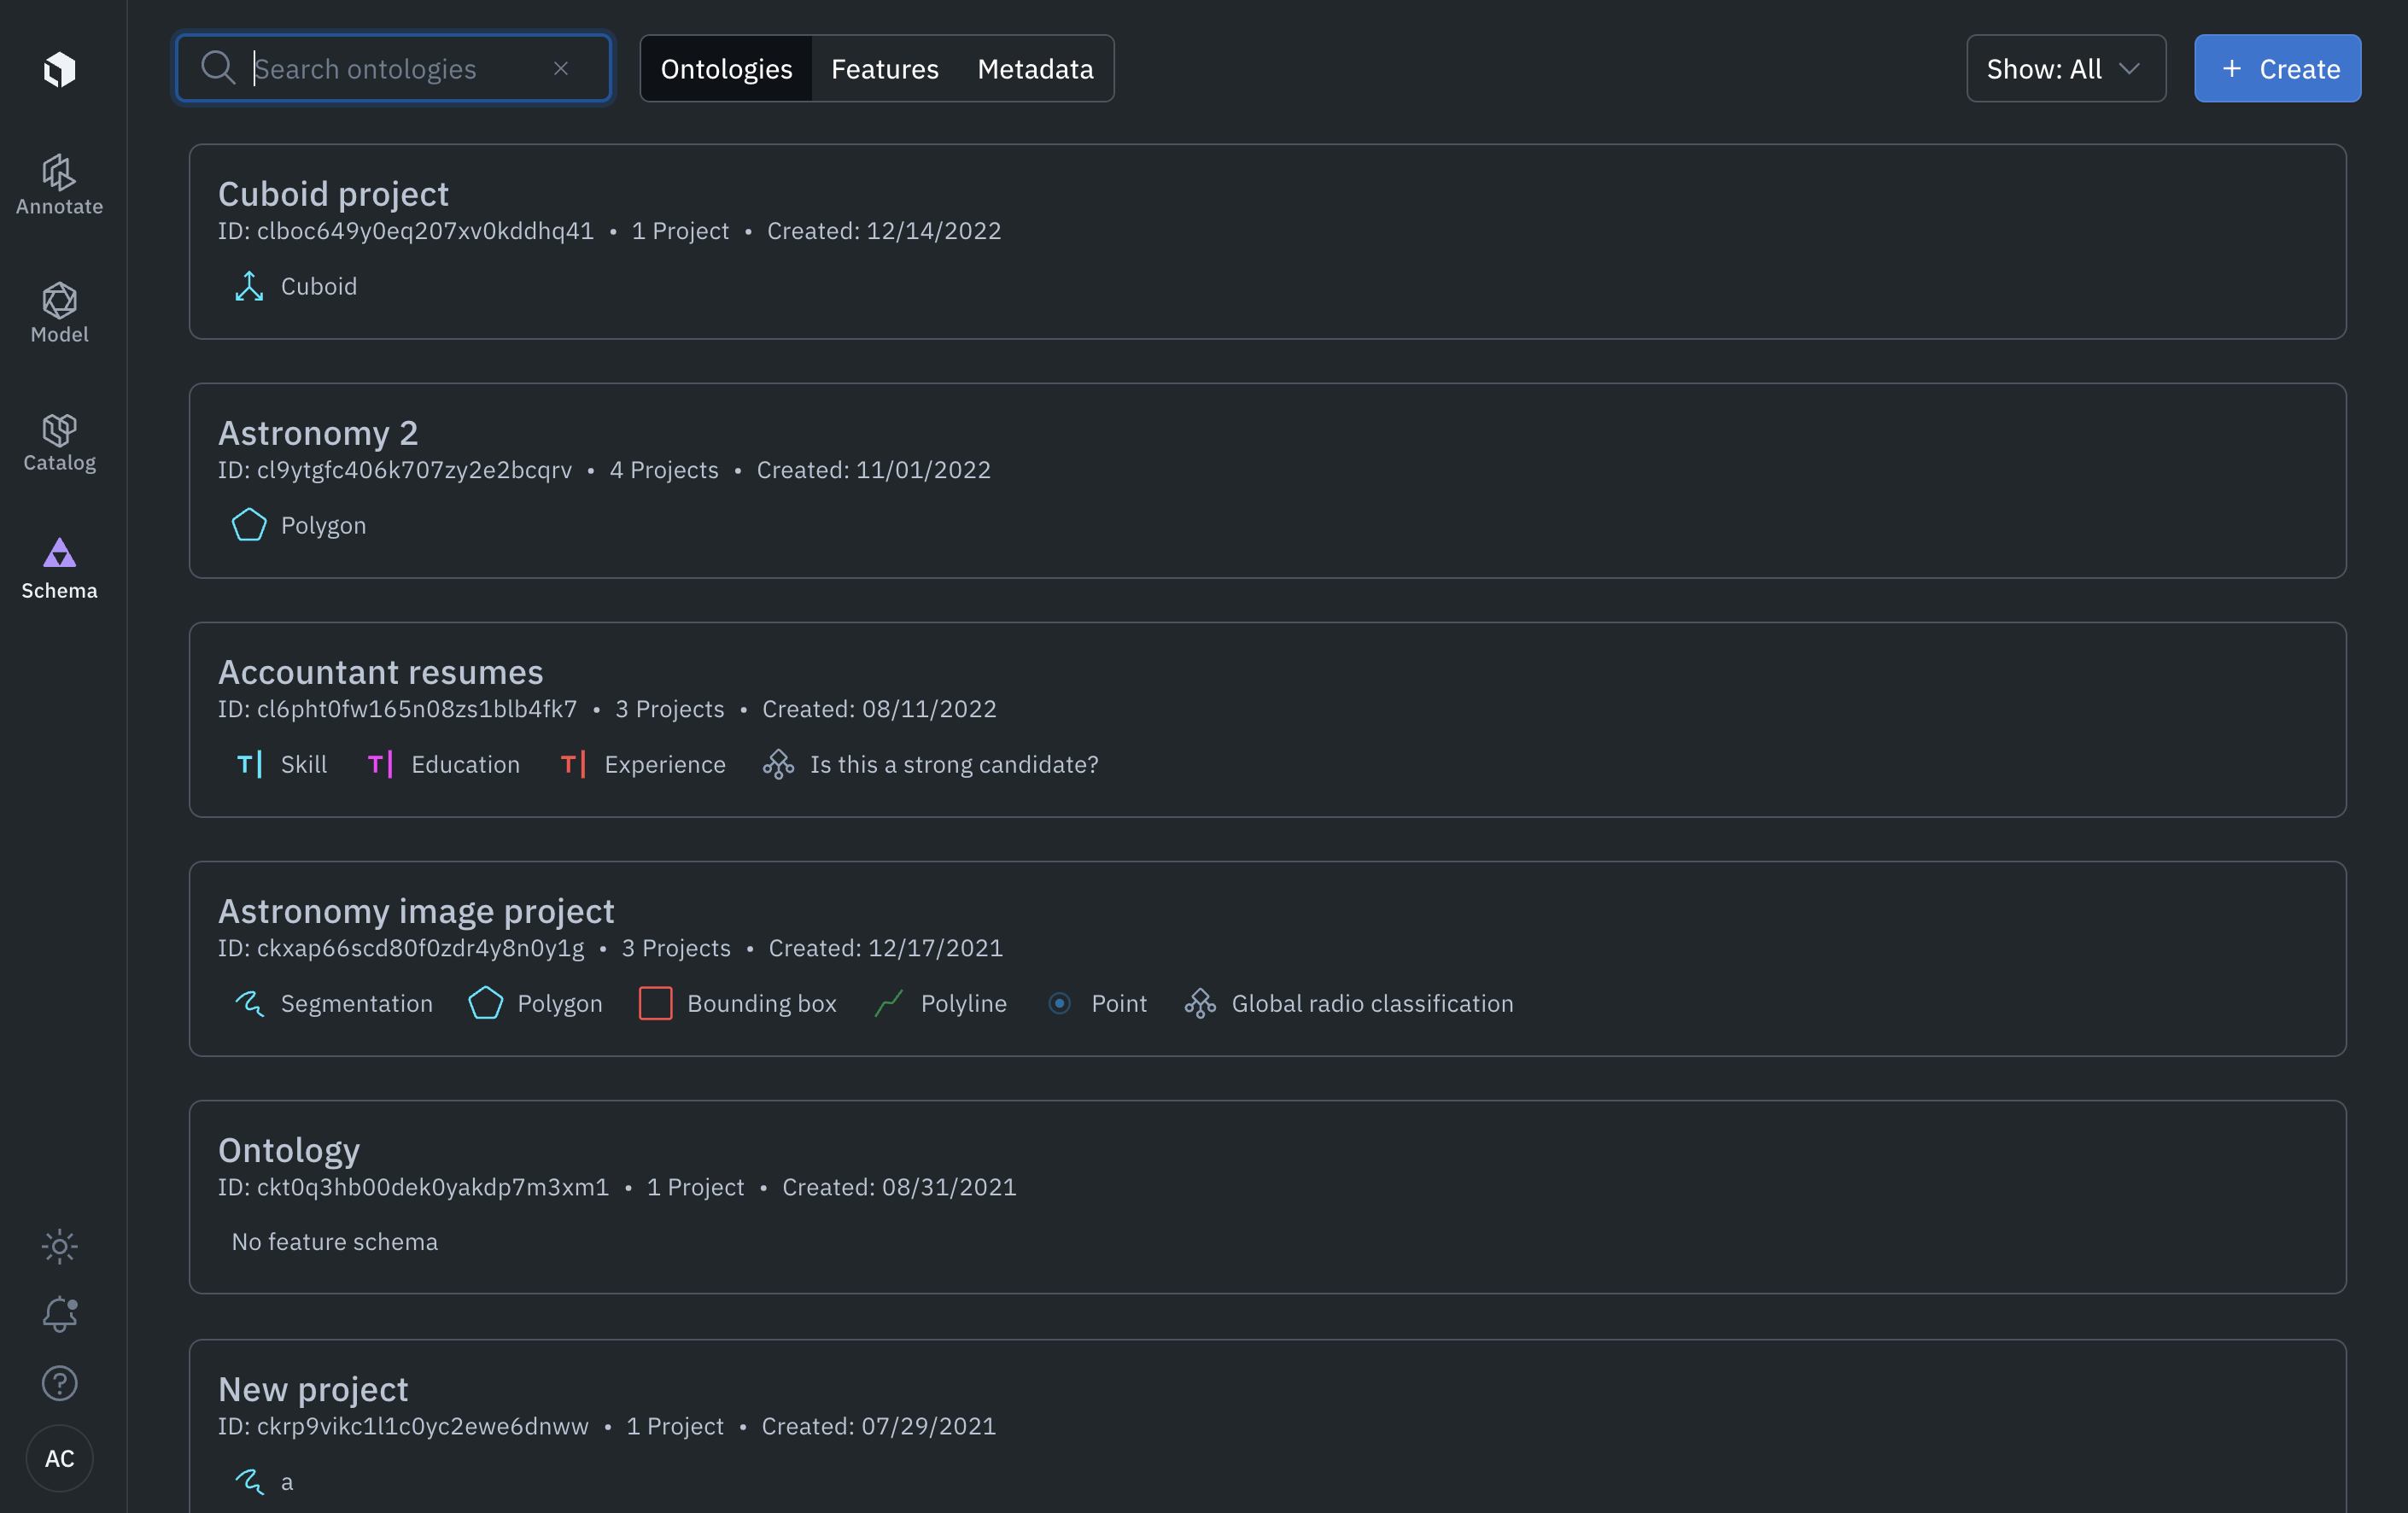Open the help question mark icon

click(59, 1383)
